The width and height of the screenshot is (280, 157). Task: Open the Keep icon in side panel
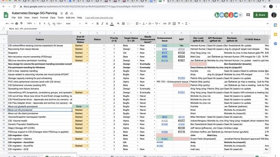point(275,34)
